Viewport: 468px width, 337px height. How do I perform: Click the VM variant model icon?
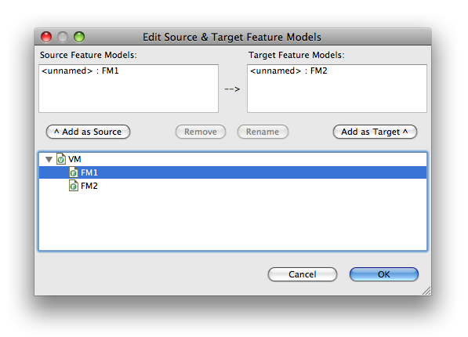click(61, 159)
